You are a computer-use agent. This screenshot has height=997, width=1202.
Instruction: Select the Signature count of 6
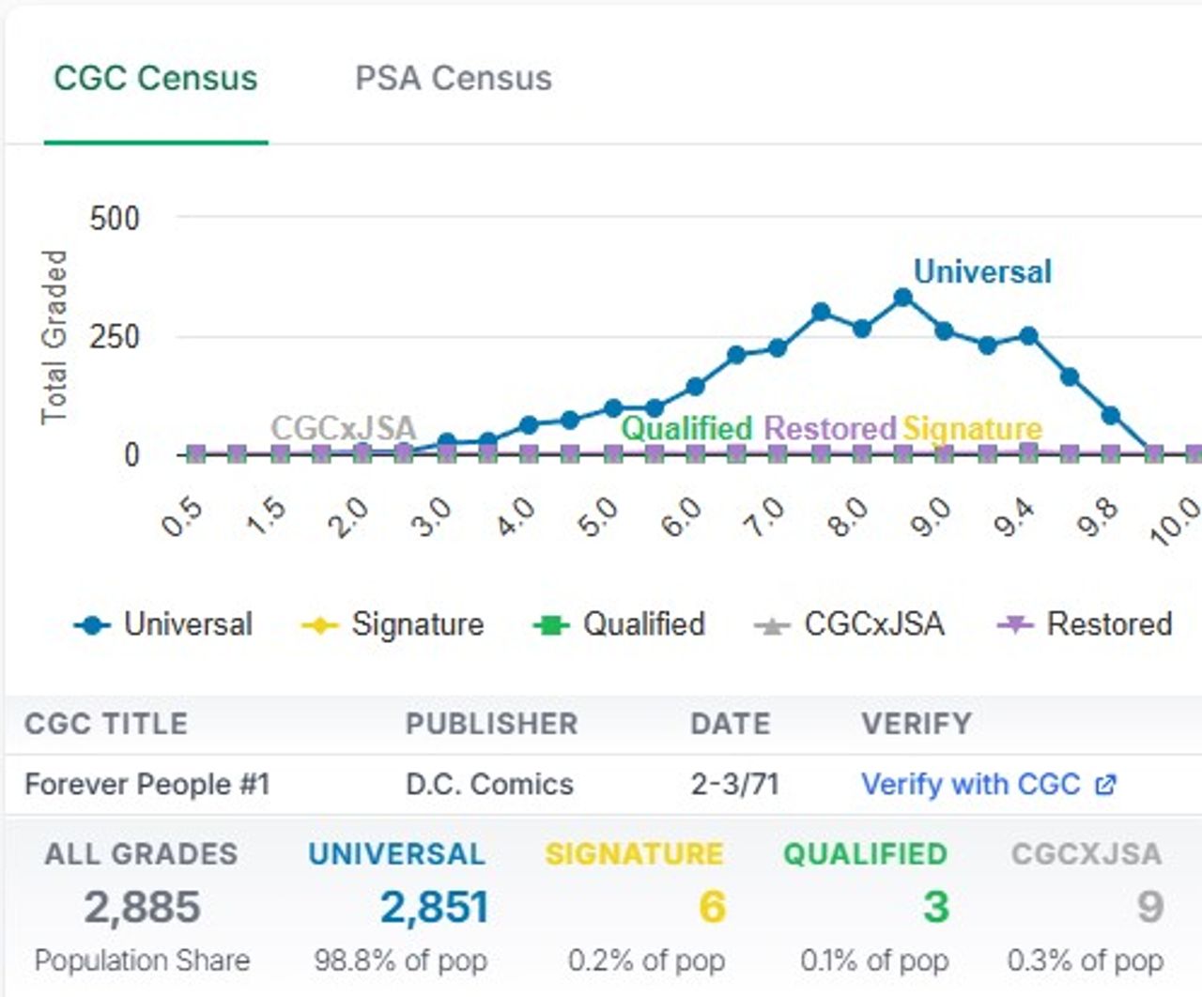coord(712,908)
